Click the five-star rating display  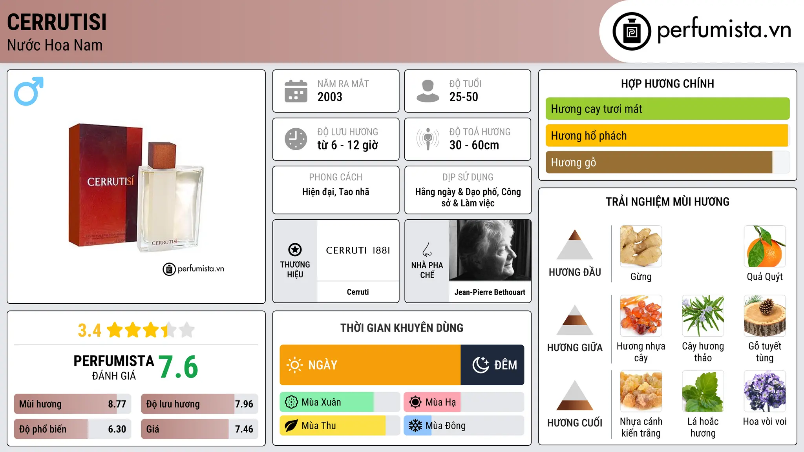pyautogui.click(x=150, y=330)
